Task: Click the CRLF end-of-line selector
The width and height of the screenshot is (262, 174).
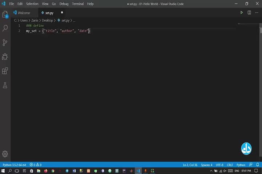Action: (x=230, y=165)
